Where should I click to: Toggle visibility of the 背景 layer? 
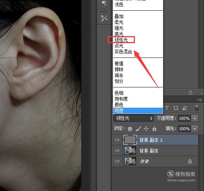117,161
